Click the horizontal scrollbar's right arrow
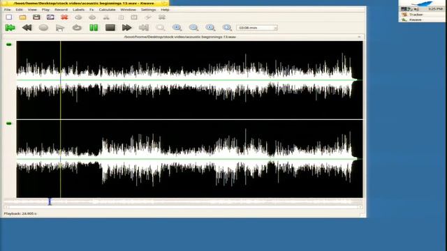The width and height of the screenshot is (447, 251). point(360,207)
